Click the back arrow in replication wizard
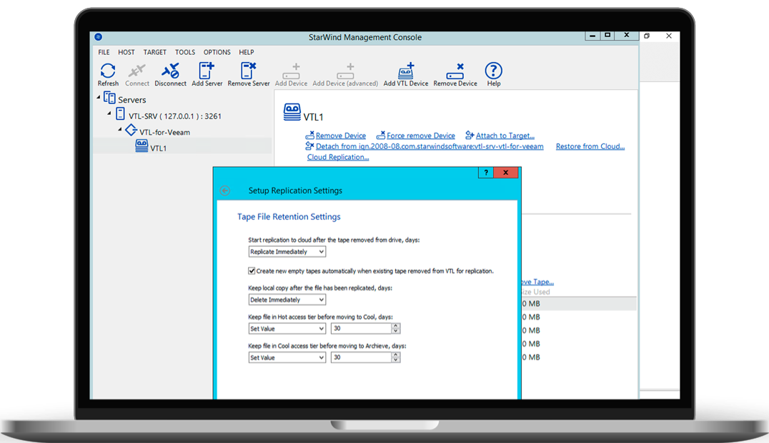The width and height of the screenshot is (769, 443). 225,190
